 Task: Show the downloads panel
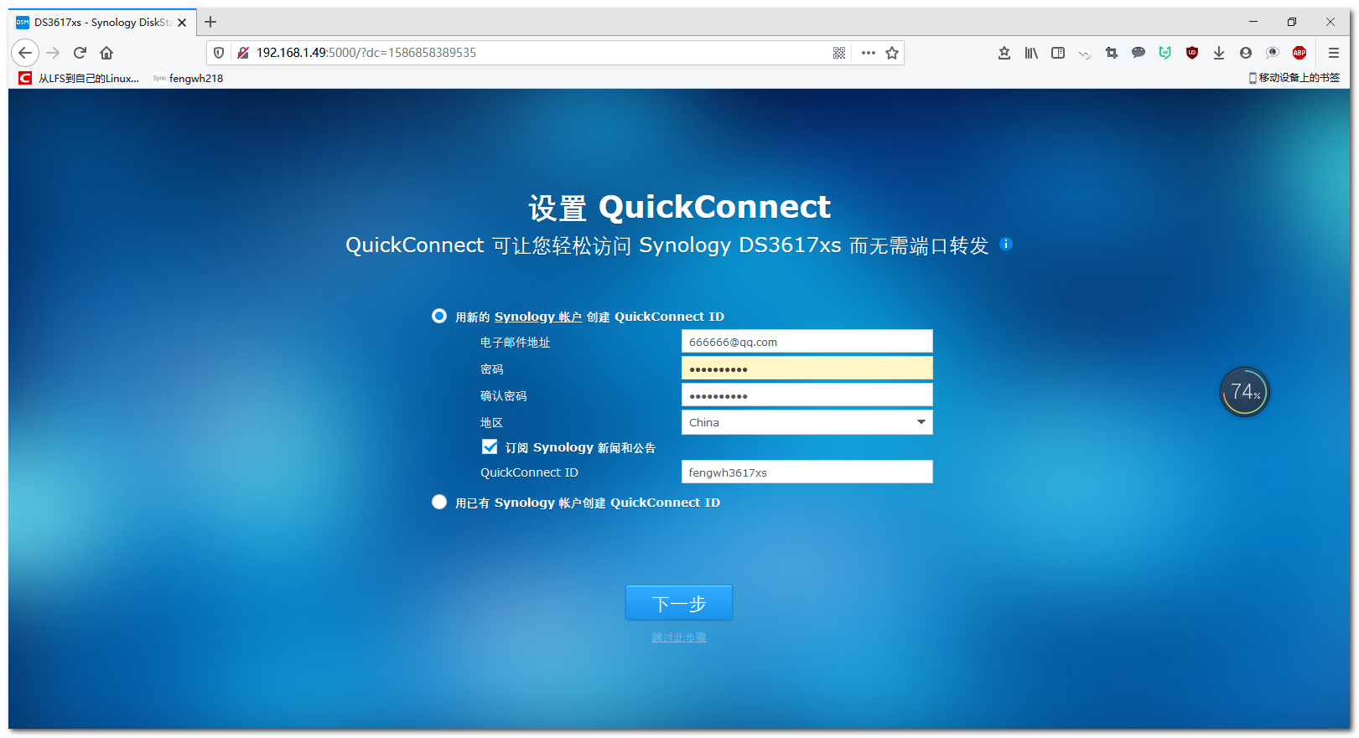1219,53
